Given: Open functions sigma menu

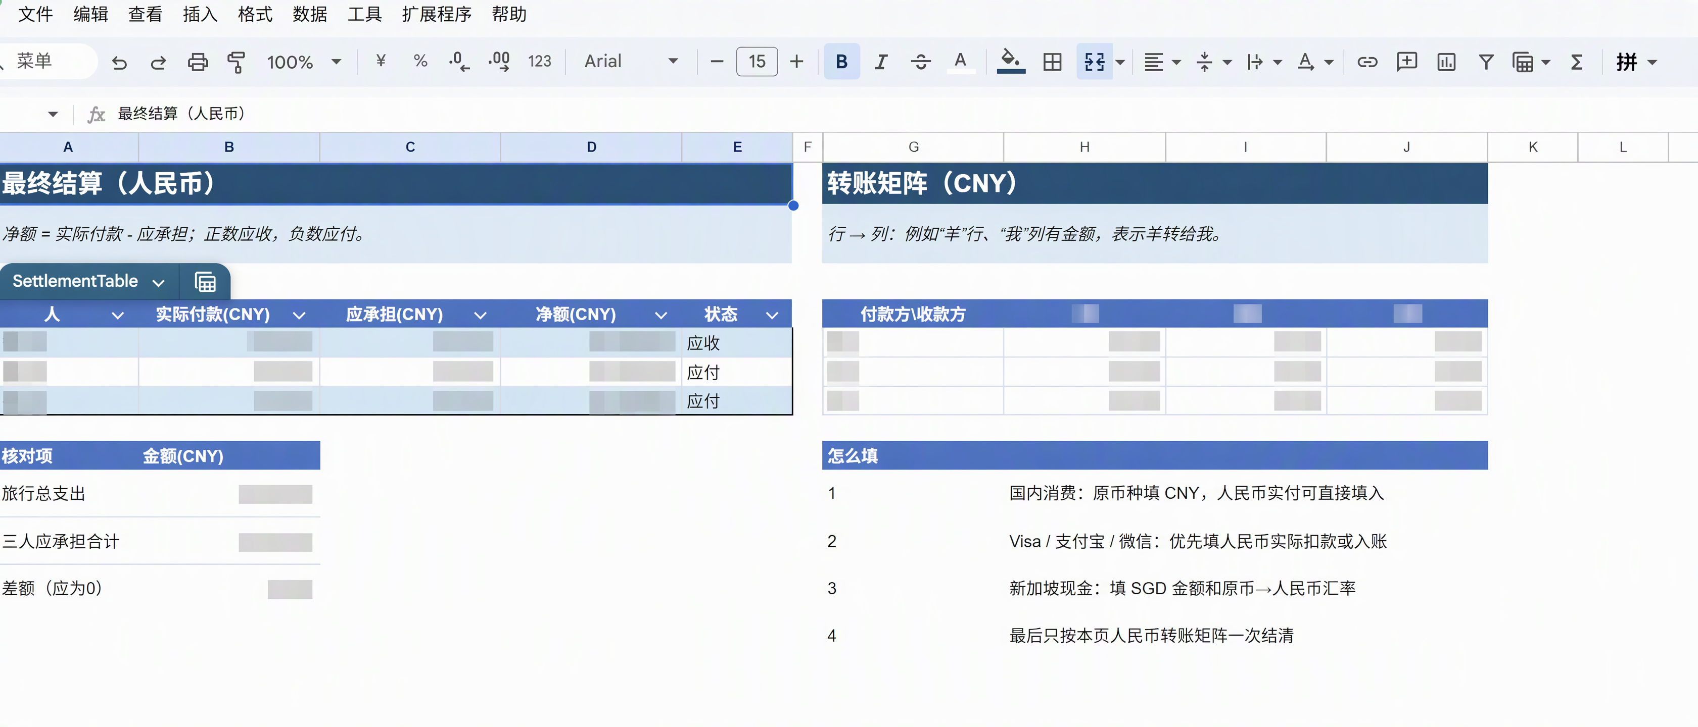Looking at the screenshot, I should coord(1576,62).
